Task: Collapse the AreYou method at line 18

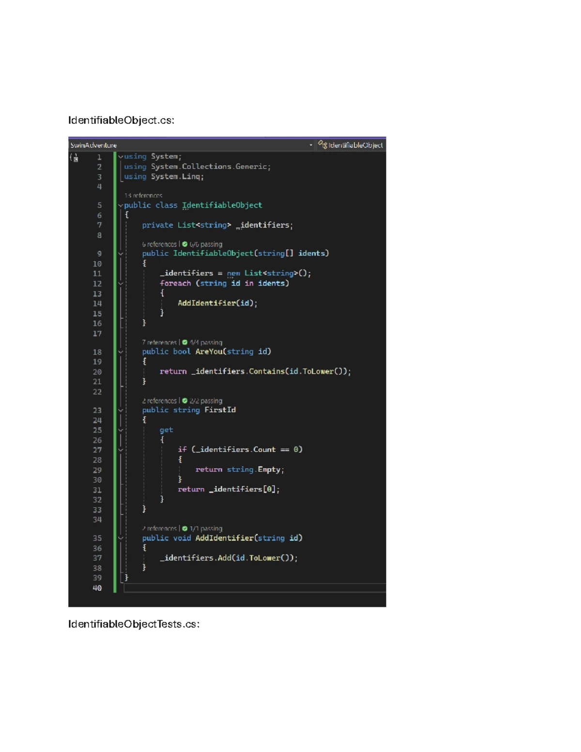Action: click(121, 352)
